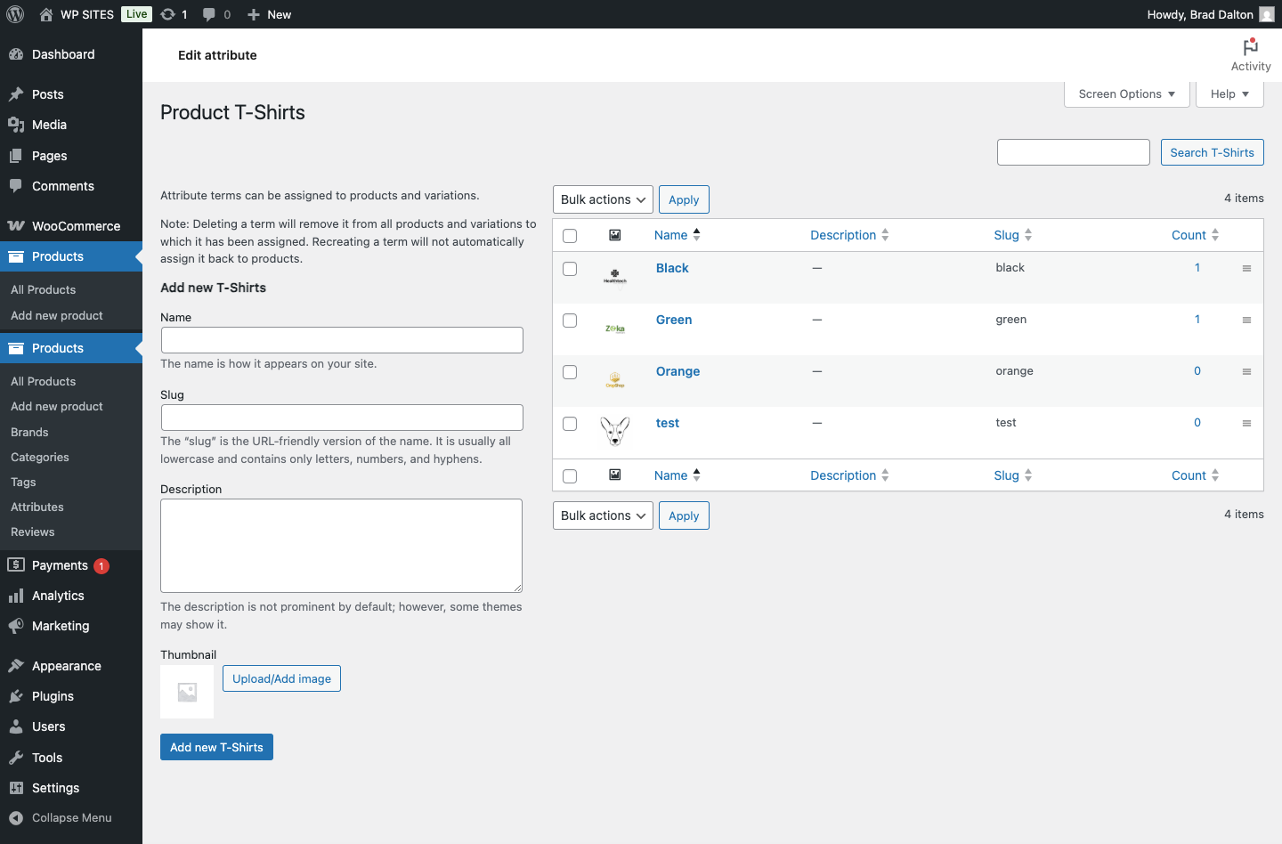Screen dimensions: 1282x844
Task: Expand the Help dropdown tab
Action: (x=1229, y=94)
